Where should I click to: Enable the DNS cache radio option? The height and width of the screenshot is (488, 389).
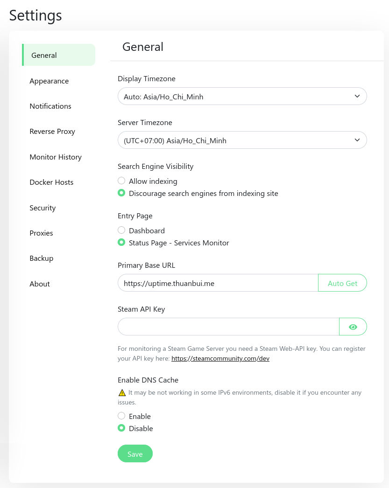(121, 416)
